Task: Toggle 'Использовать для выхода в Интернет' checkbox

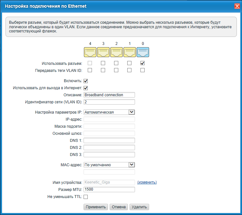Action: click(x=86, y=88)
